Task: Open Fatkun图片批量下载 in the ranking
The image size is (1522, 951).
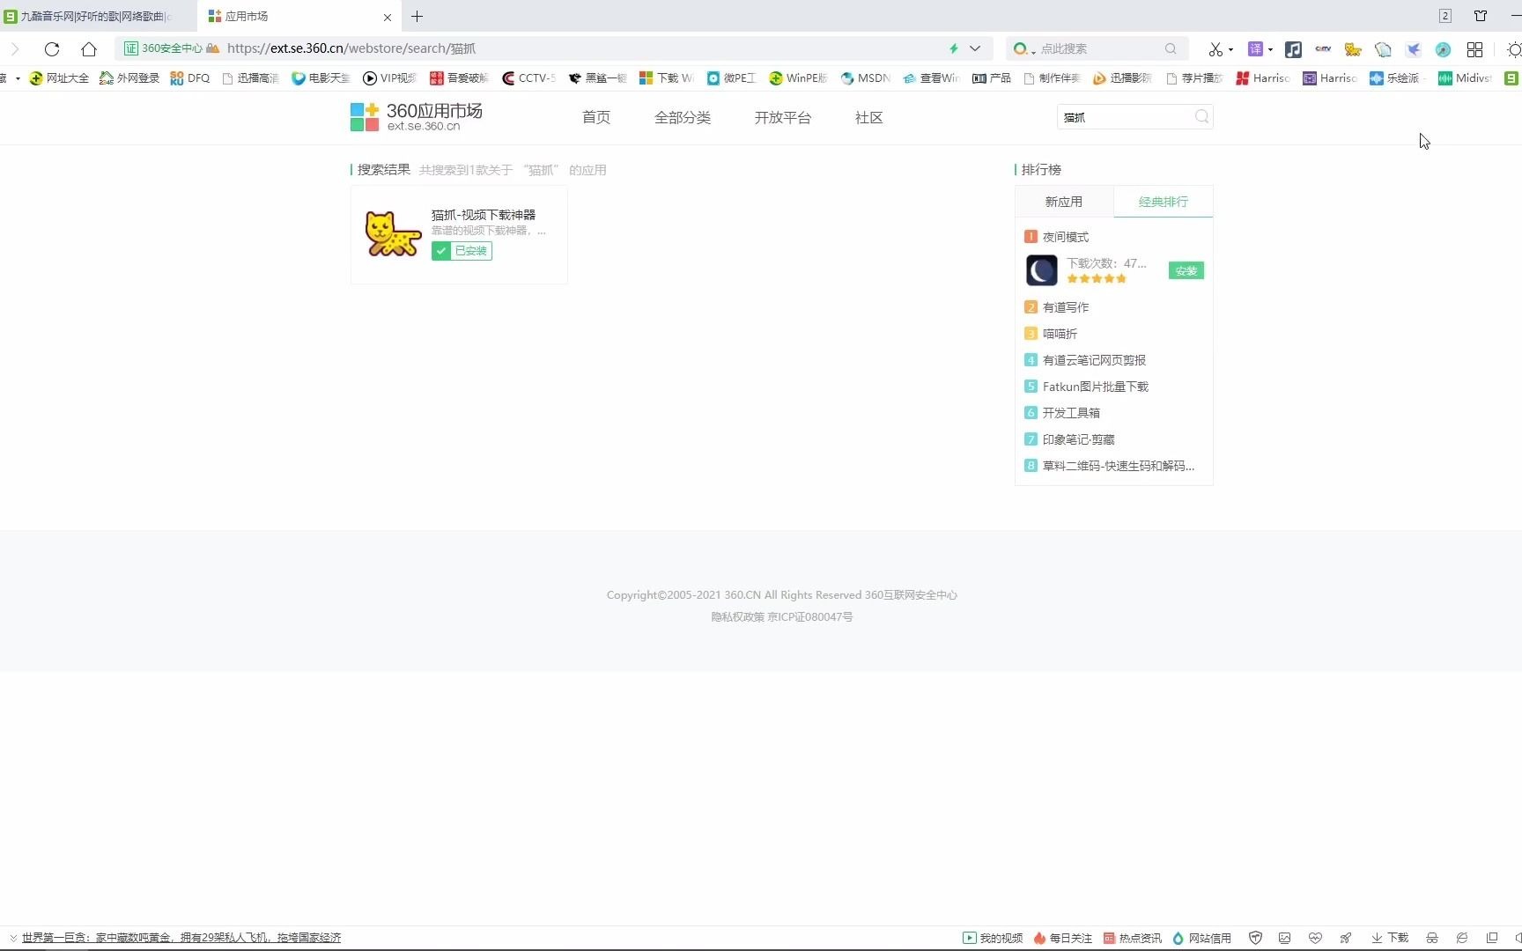Action: pos(1096,387)
